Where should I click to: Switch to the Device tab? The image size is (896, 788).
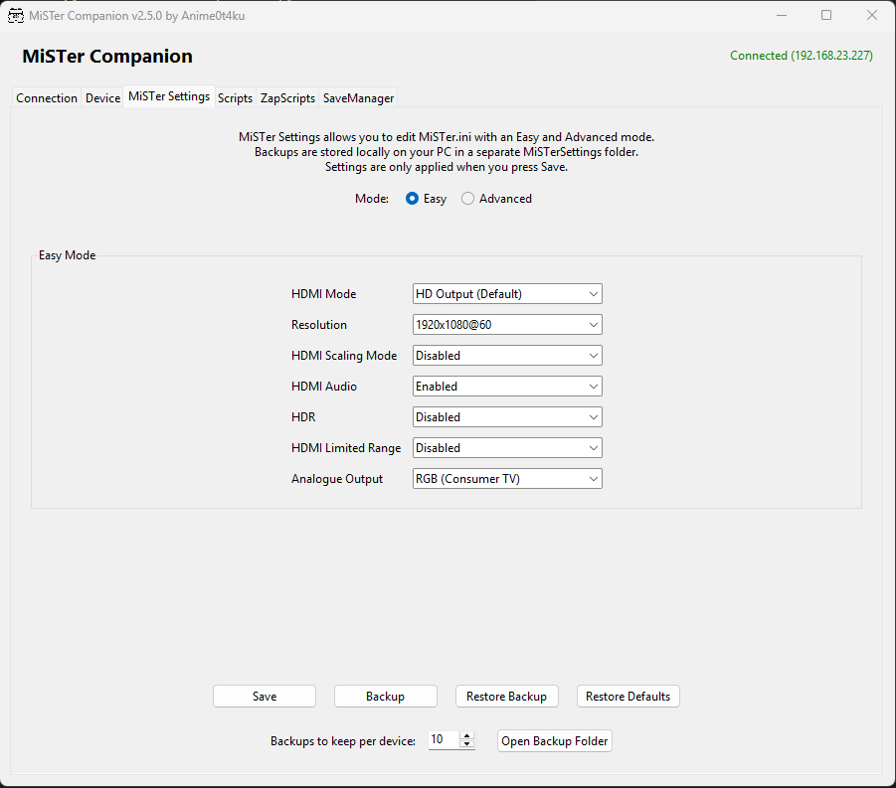[x=102, y=98]
